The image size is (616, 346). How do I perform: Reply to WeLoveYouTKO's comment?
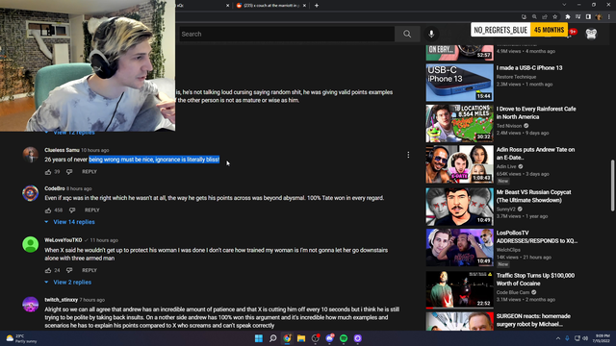click(x=90, y=270)
